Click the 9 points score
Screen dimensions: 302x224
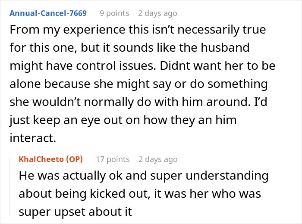(x=114, y=13)
